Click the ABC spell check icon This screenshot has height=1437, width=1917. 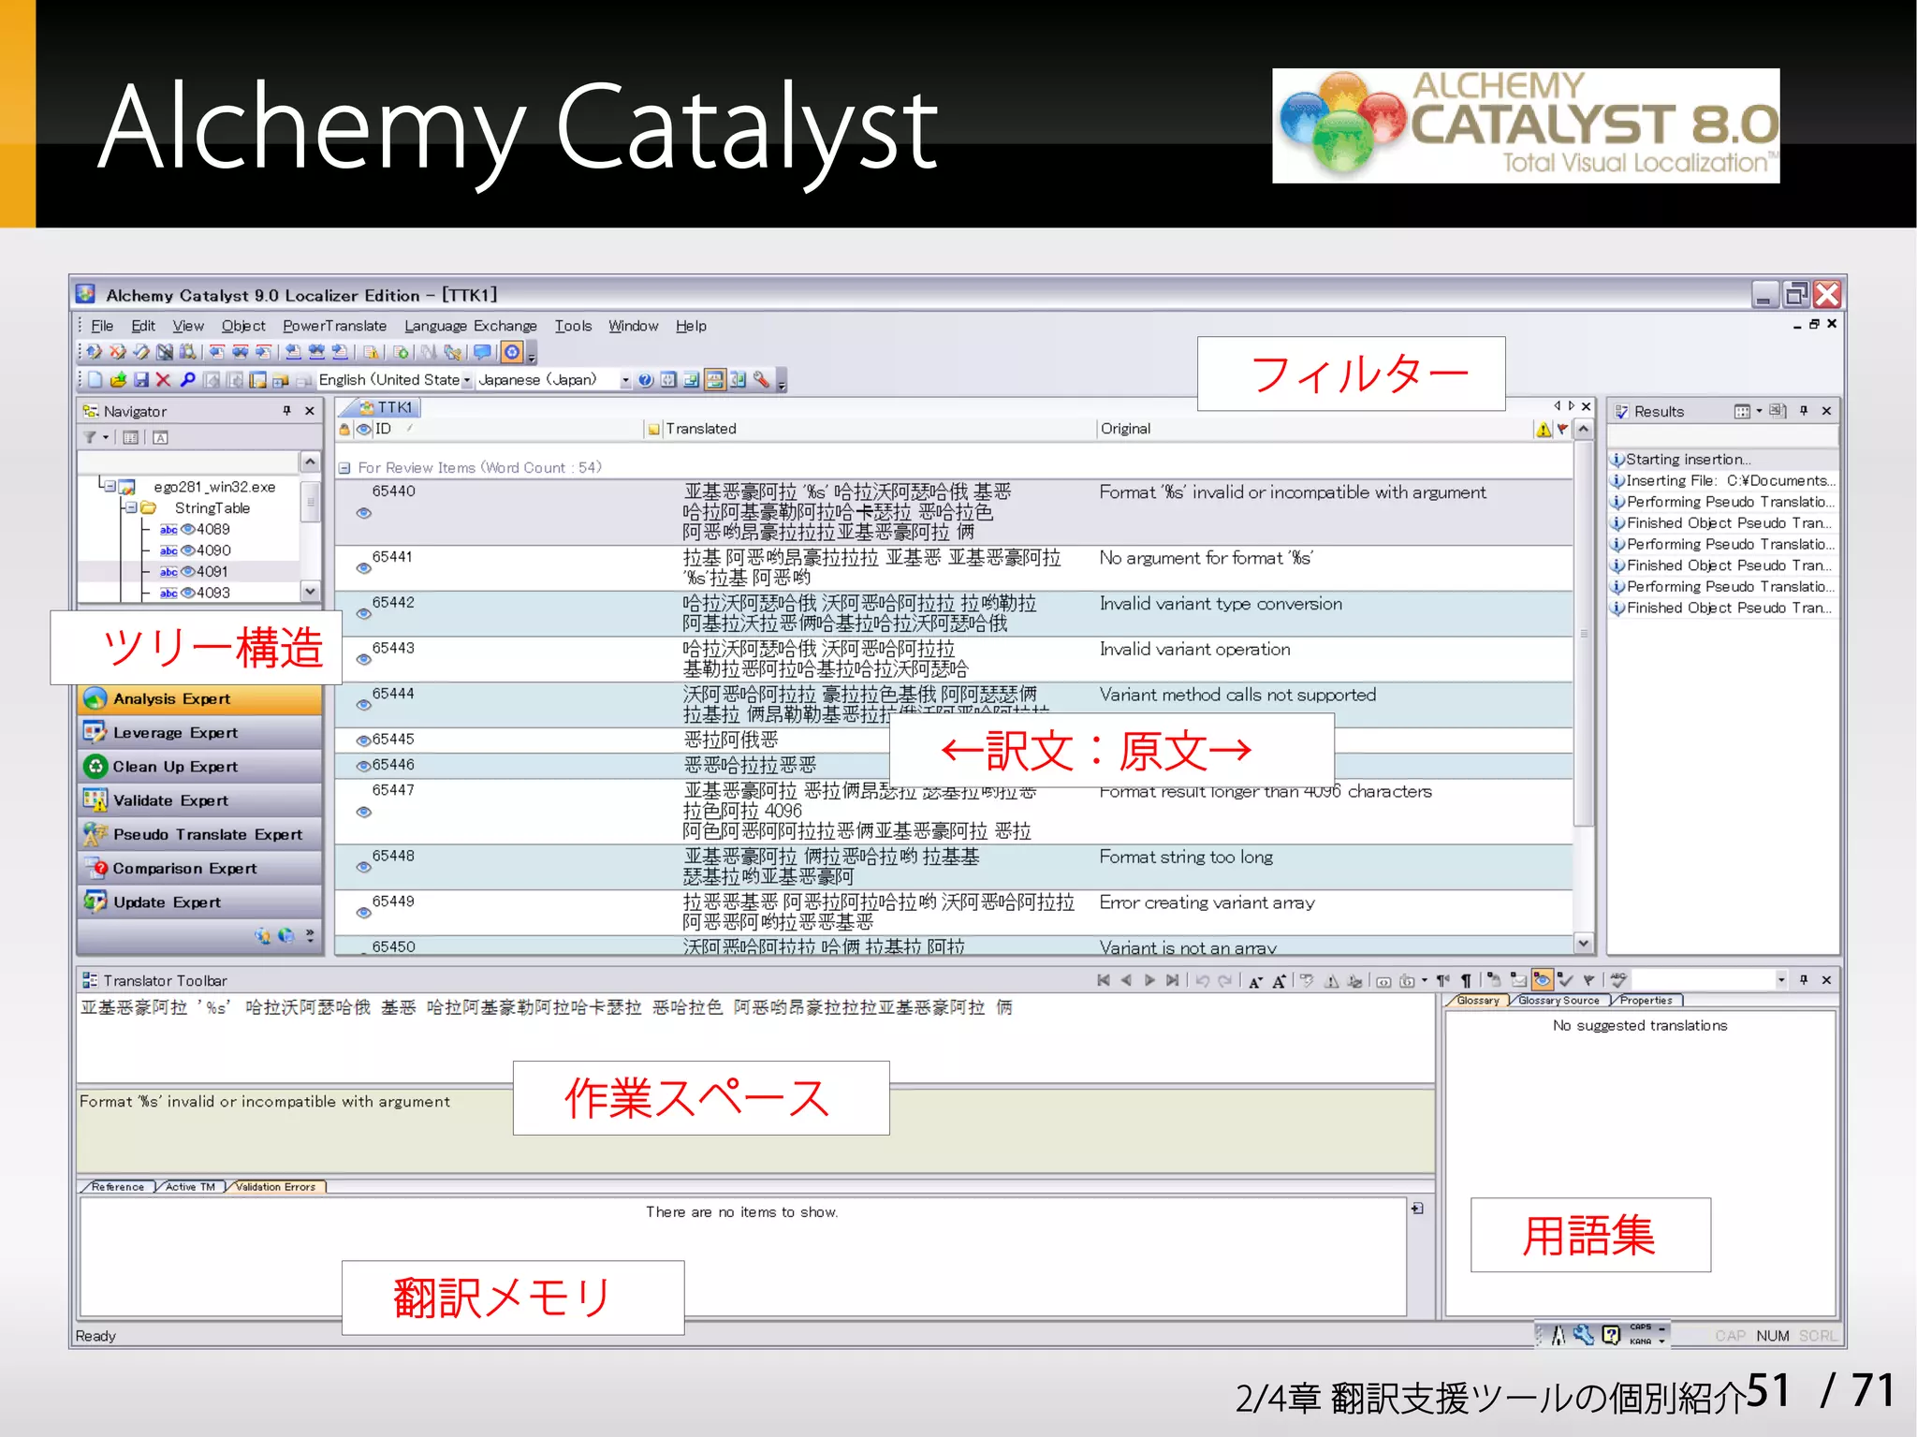click(1618, 980)
